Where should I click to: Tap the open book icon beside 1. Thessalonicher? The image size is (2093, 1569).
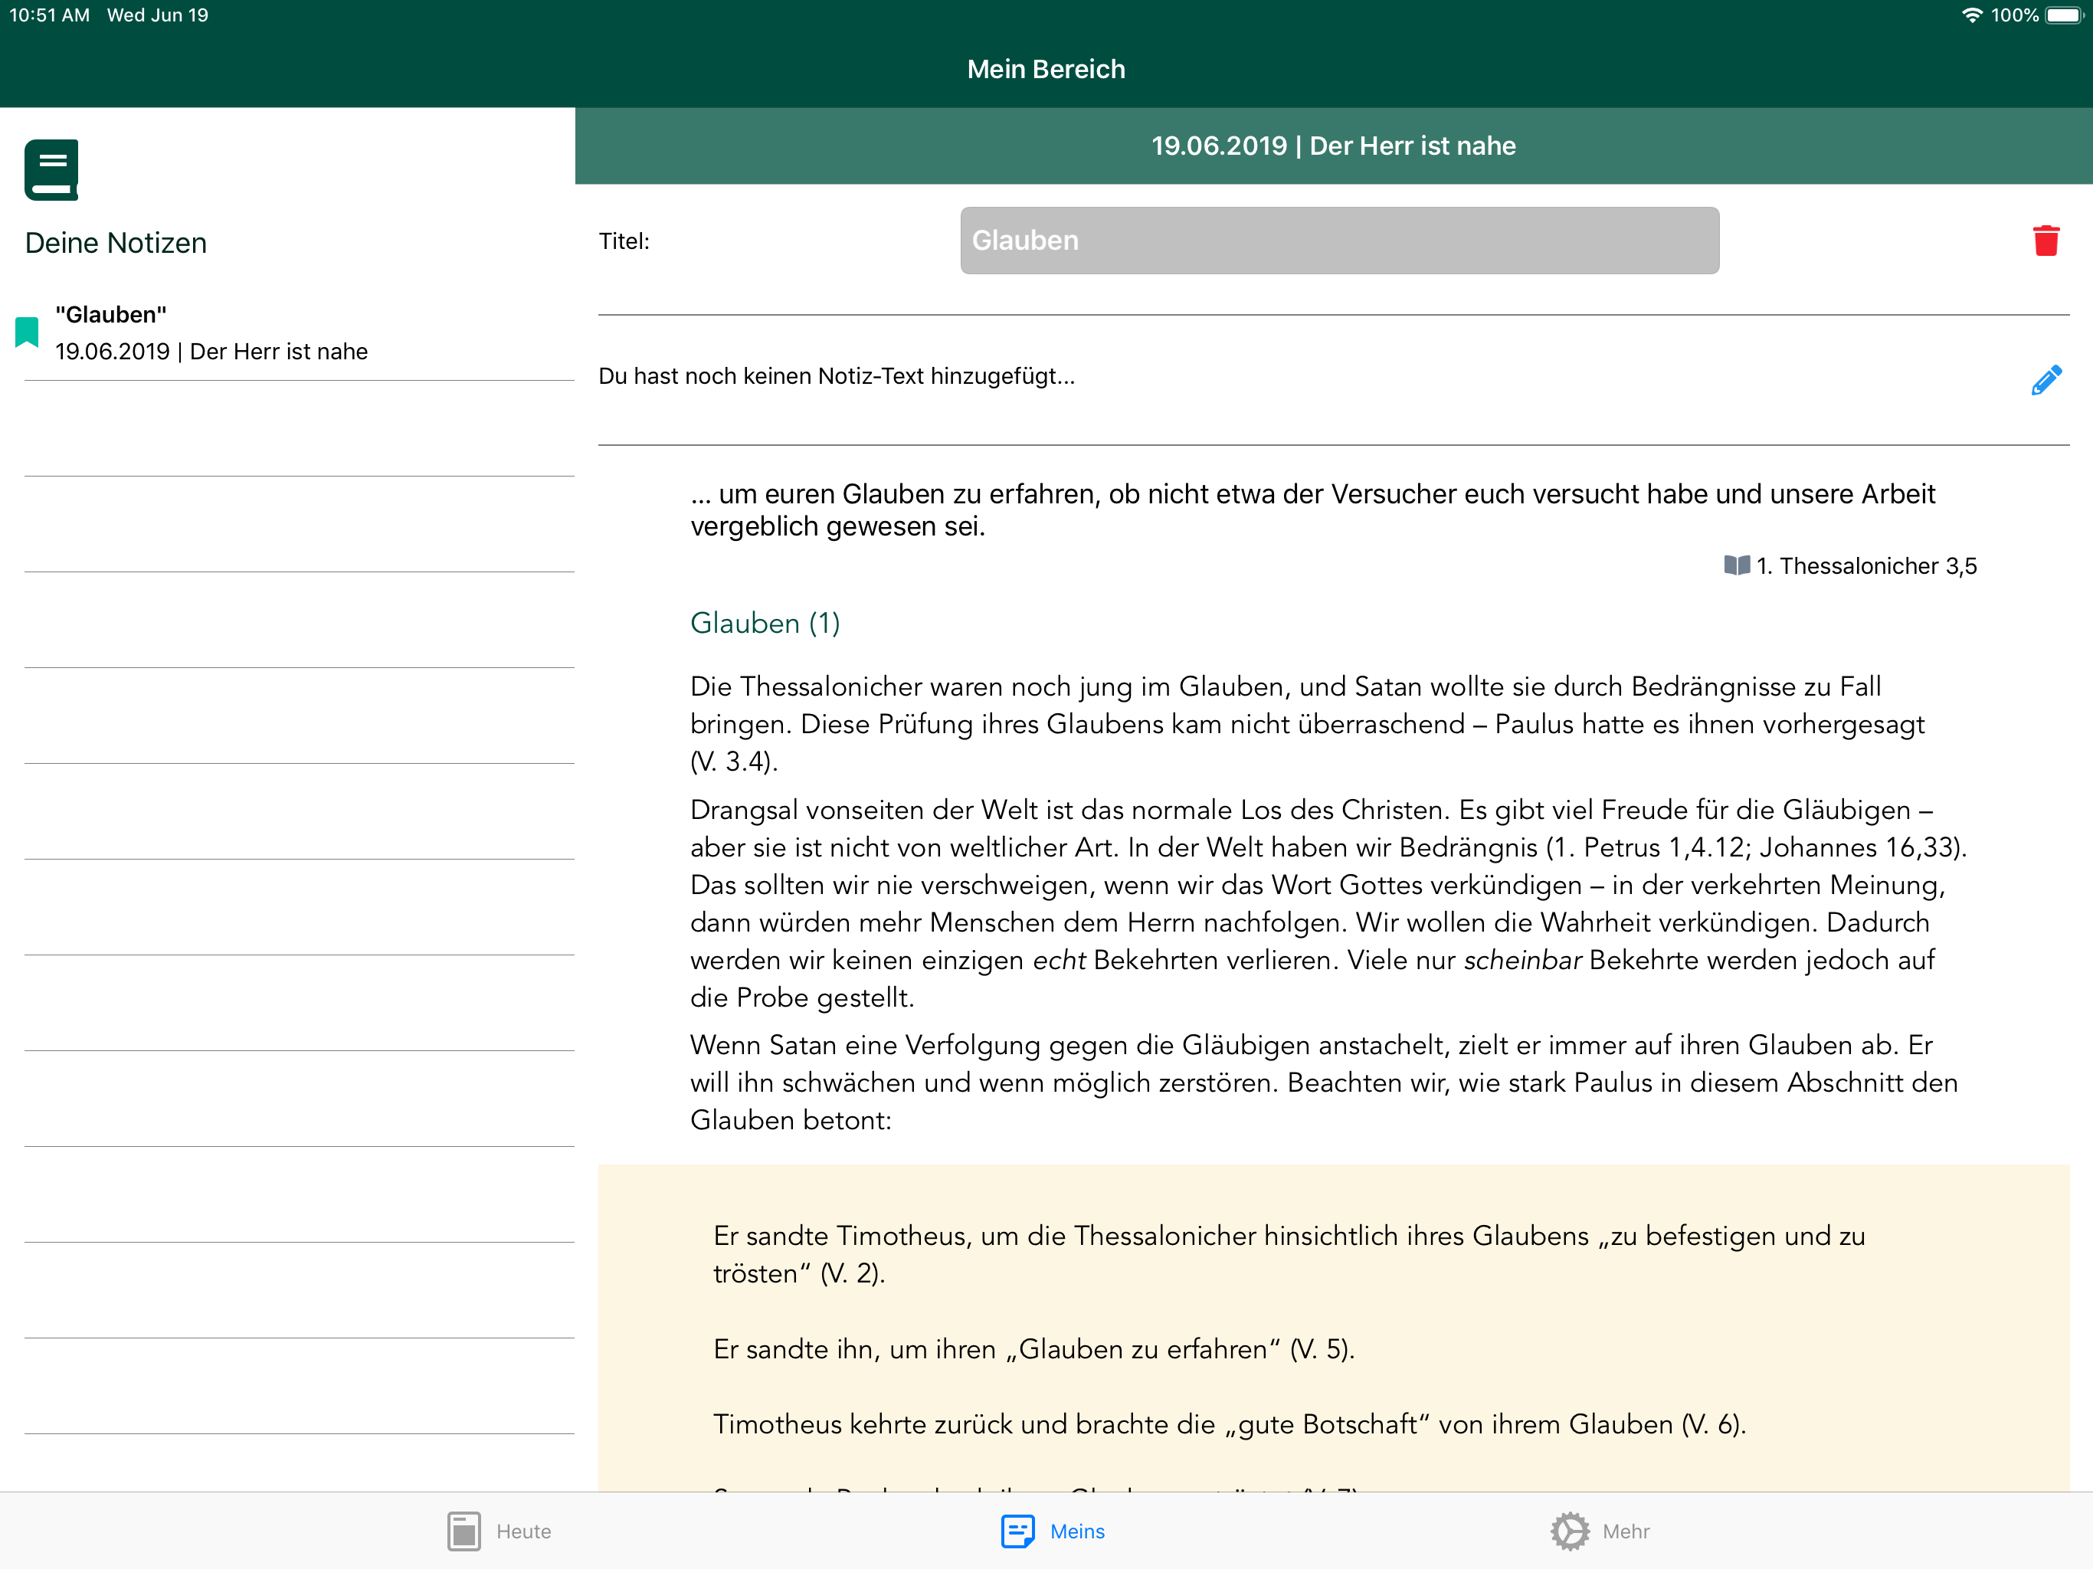click(1736, 566)
